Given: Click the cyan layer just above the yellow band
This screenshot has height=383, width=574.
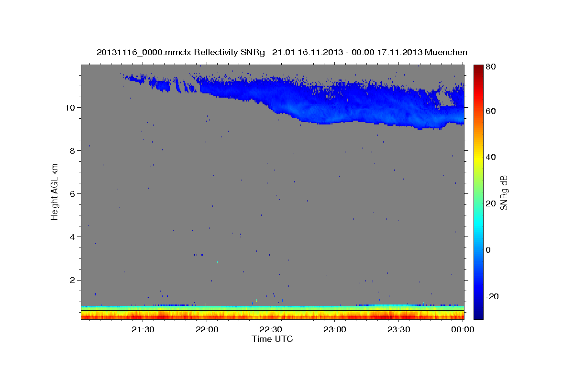Looking at the screenshot, I should coord(273,308).
